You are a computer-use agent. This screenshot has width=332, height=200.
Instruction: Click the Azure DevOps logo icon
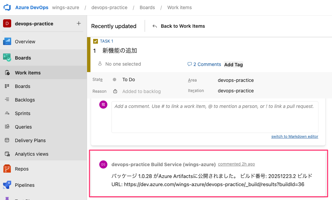tap(7, 7)
